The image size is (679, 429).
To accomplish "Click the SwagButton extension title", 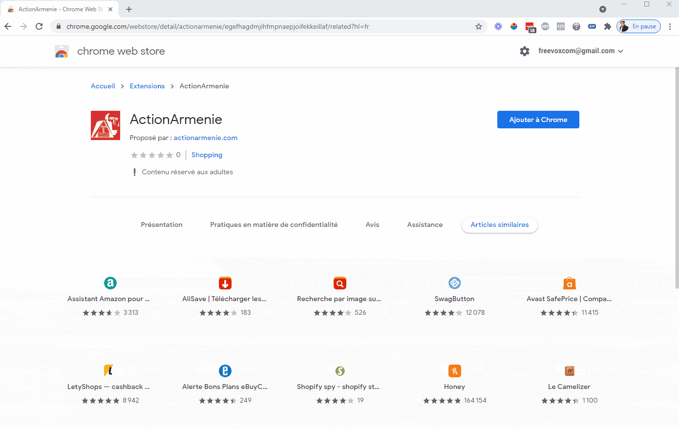I will pos(454,299).
